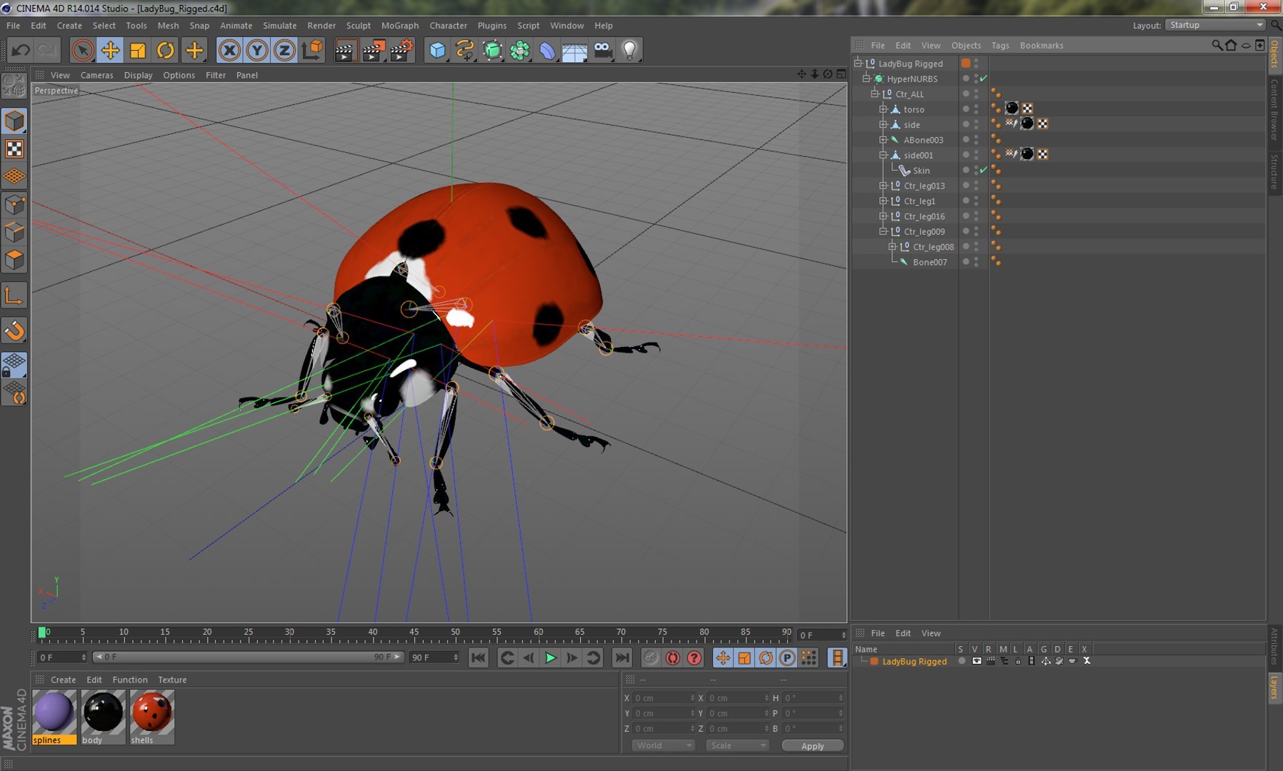Open the Simulate menu
This screenshot has width=1283, height=771.
279,26
